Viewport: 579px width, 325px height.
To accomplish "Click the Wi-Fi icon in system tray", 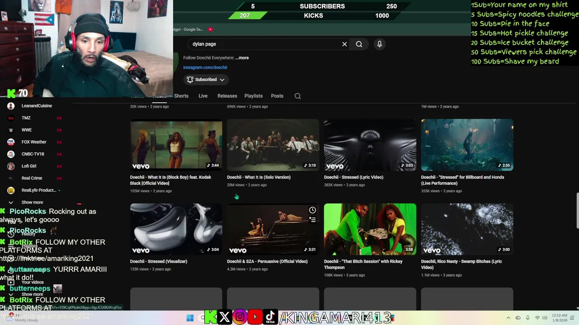I will point(537,318).
